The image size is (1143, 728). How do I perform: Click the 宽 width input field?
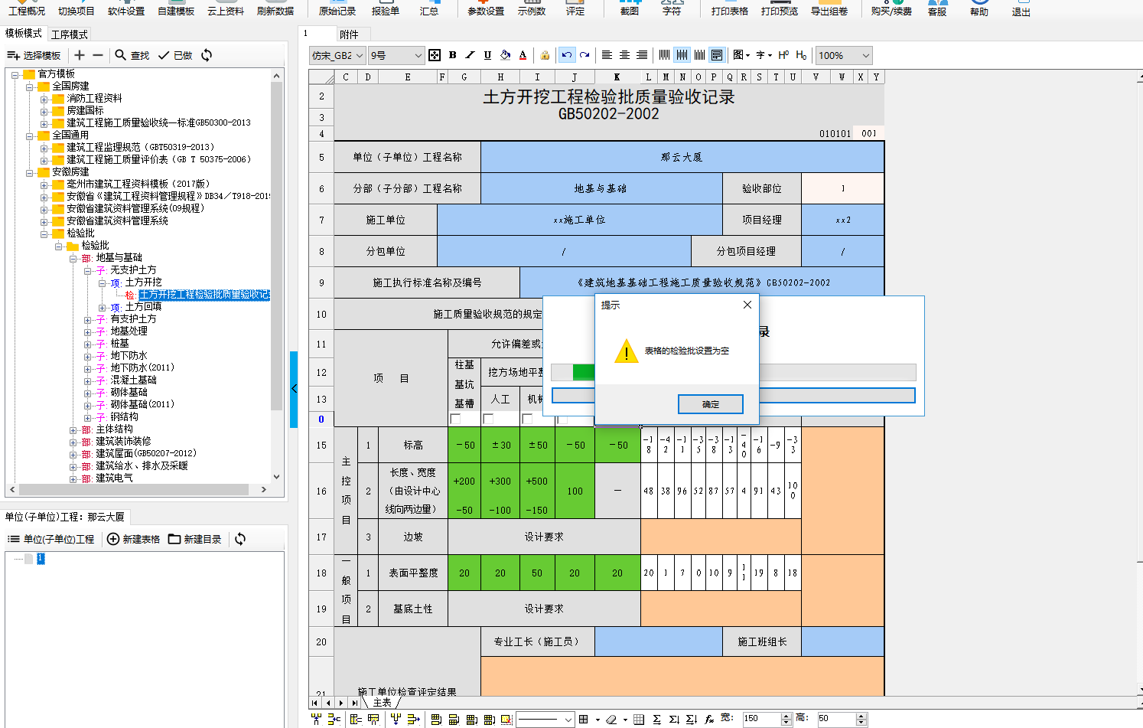point(760,719)
